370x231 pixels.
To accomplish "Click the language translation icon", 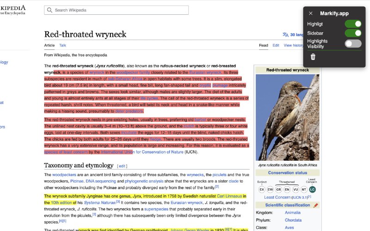I will 285,35.
